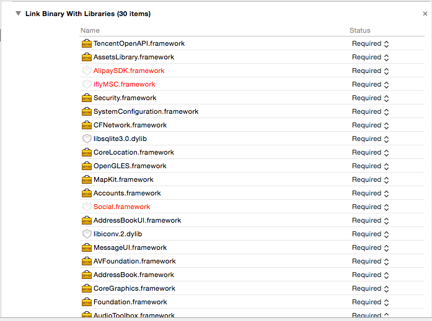The image size is (432, 321).
Task: Change Required status of AddressBookUI.framework
Action: click(370, 221)
